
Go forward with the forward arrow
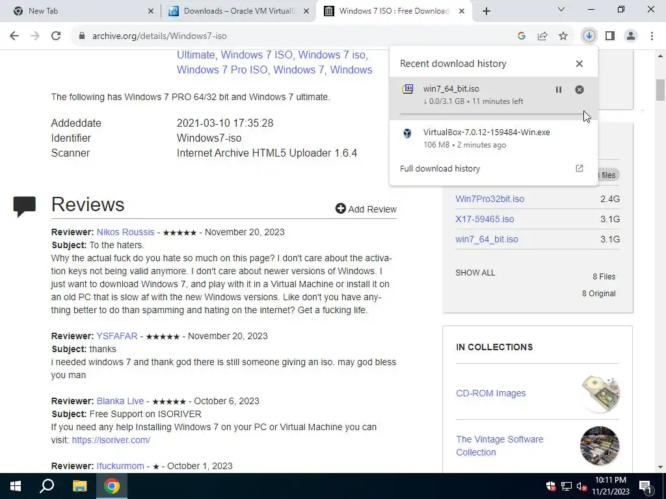click(35, 36)
